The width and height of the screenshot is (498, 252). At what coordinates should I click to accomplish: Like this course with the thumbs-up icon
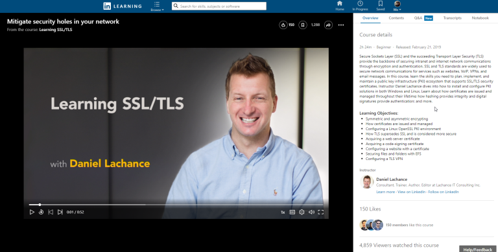283,25
